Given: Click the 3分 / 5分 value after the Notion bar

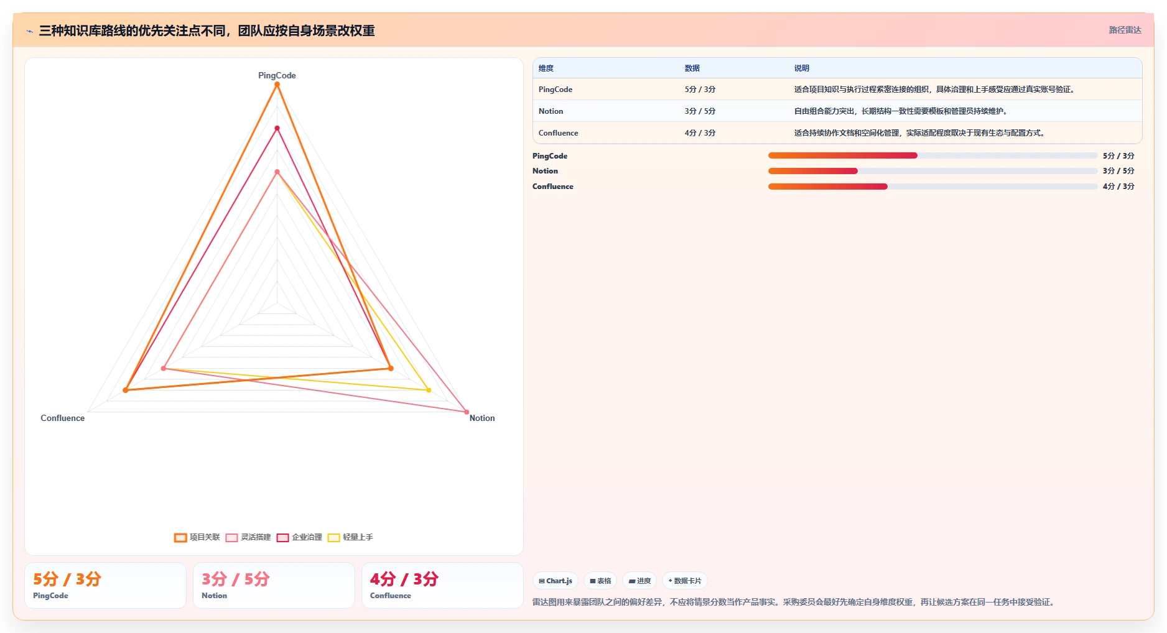Looking at the screenshot, I should tap(1118, 171).
